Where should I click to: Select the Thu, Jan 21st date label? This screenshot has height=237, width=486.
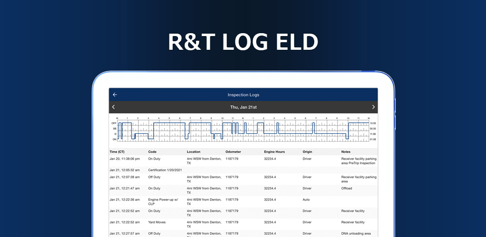(243, 107)
